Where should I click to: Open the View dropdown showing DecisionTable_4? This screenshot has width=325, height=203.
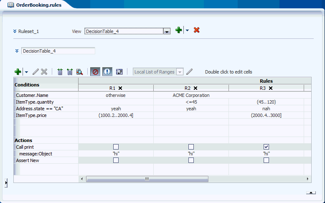coord(167,31)
